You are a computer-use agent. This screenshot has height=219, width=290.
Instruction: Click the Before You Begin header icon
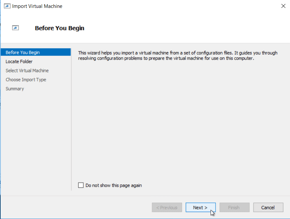[x=15, y=28]
